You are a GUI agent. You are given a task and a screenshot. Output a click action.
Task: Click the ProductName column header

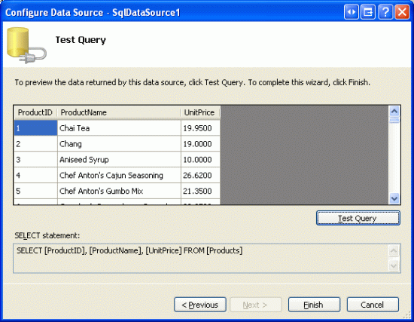click(119, 112)
